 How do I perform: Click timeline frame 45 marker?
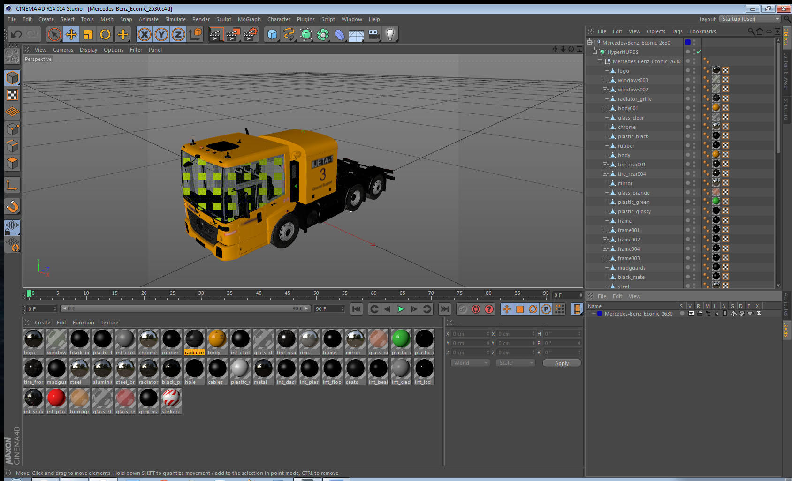(x=287, y=293)
